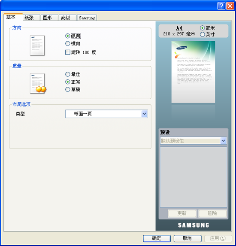The height and width of the screenshot is (246, 236).
Task: Click the Samsung logo in right panel
Action: click(194, 225)
